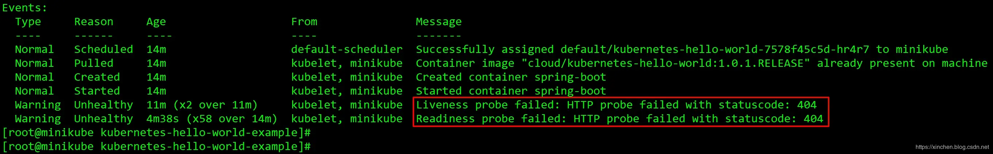Open the xinchen.blog.csdn.net watermark link
The height and width of the screenshot is (154, 993).
click(x=952, y=147)
